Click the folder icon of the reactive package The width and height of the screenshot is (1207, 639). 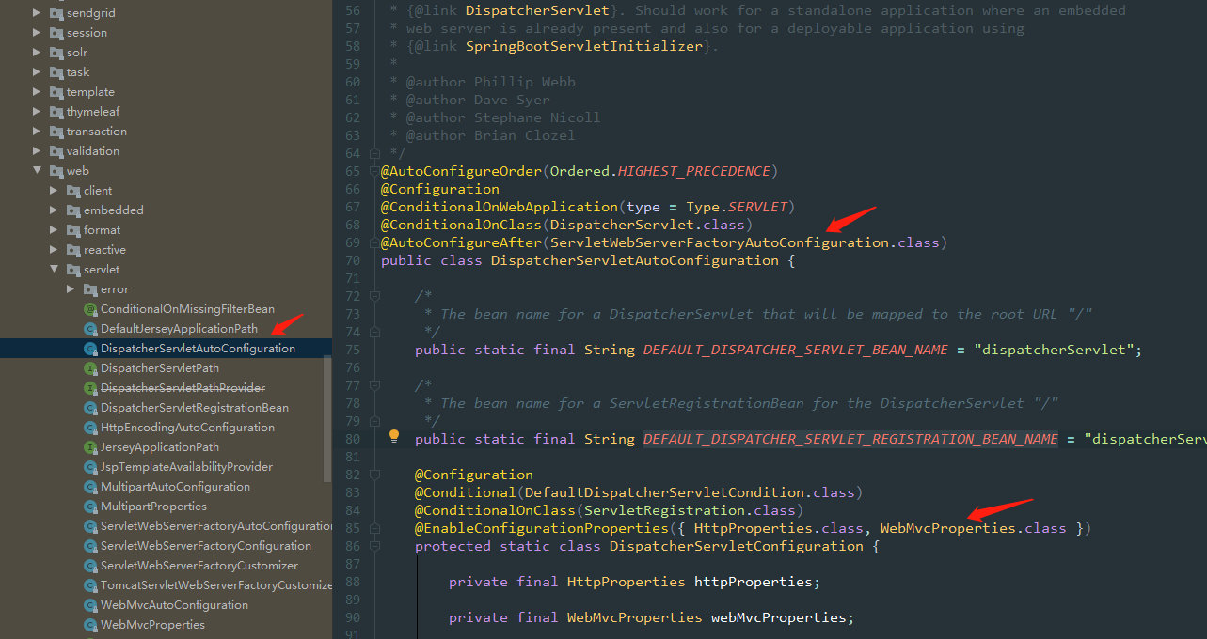point(73,250)
